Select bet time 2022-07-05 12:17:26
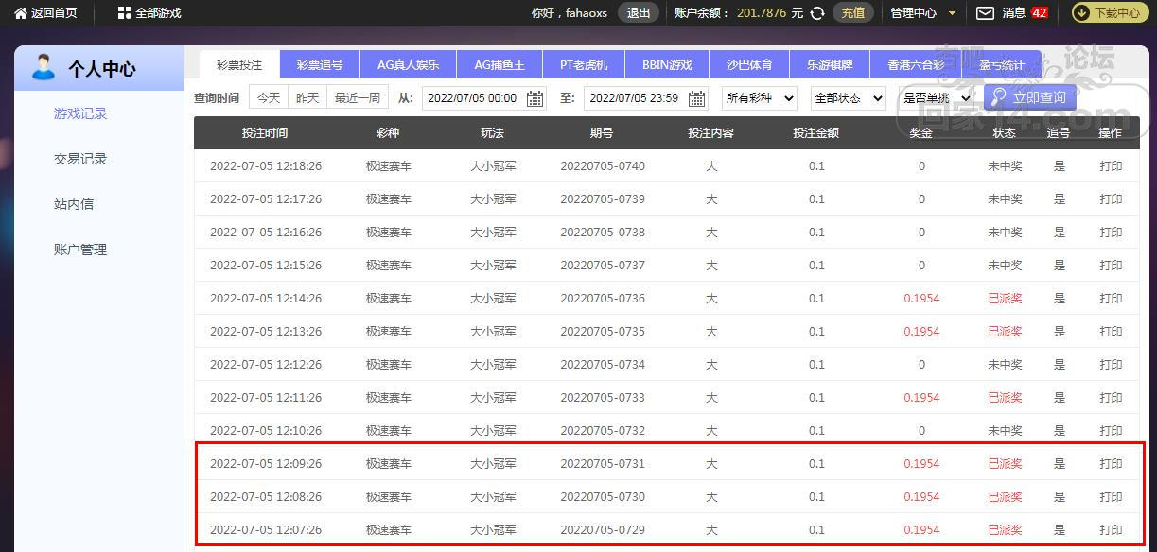This screenshot has height=552, width=1157. 266,199
